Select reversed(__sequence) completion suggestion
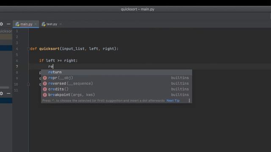Image resolution: width=271 pixels, height=152 pixels. [x=116, y=84]
